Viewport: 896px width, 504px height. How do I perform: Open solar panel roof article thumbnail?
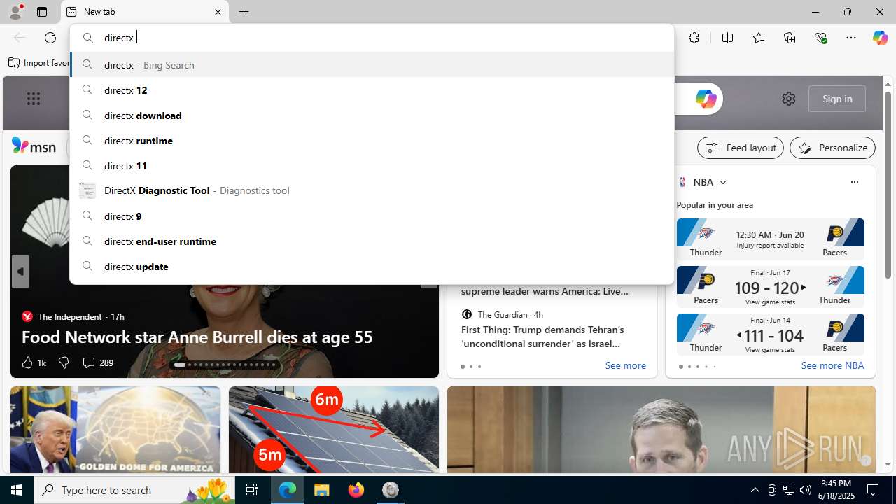(x=334, y=430)
